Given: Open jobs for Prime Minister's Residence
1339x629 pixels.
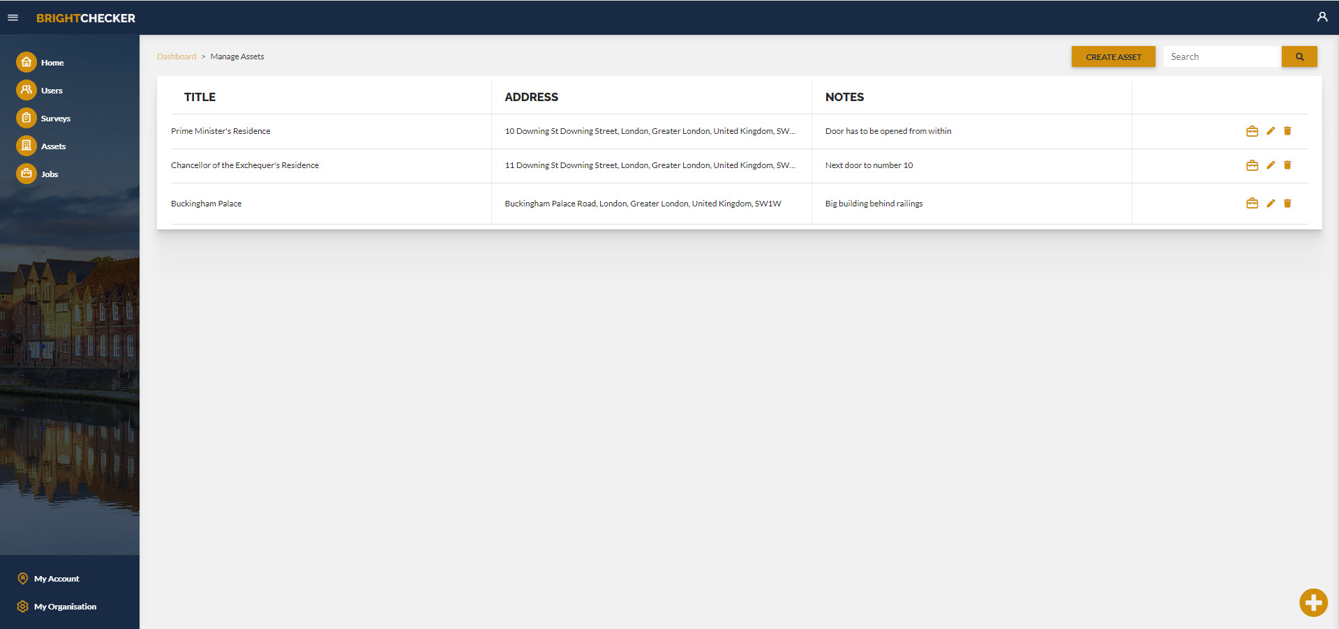Looking at the screenshot, I should click(1252, 131).
